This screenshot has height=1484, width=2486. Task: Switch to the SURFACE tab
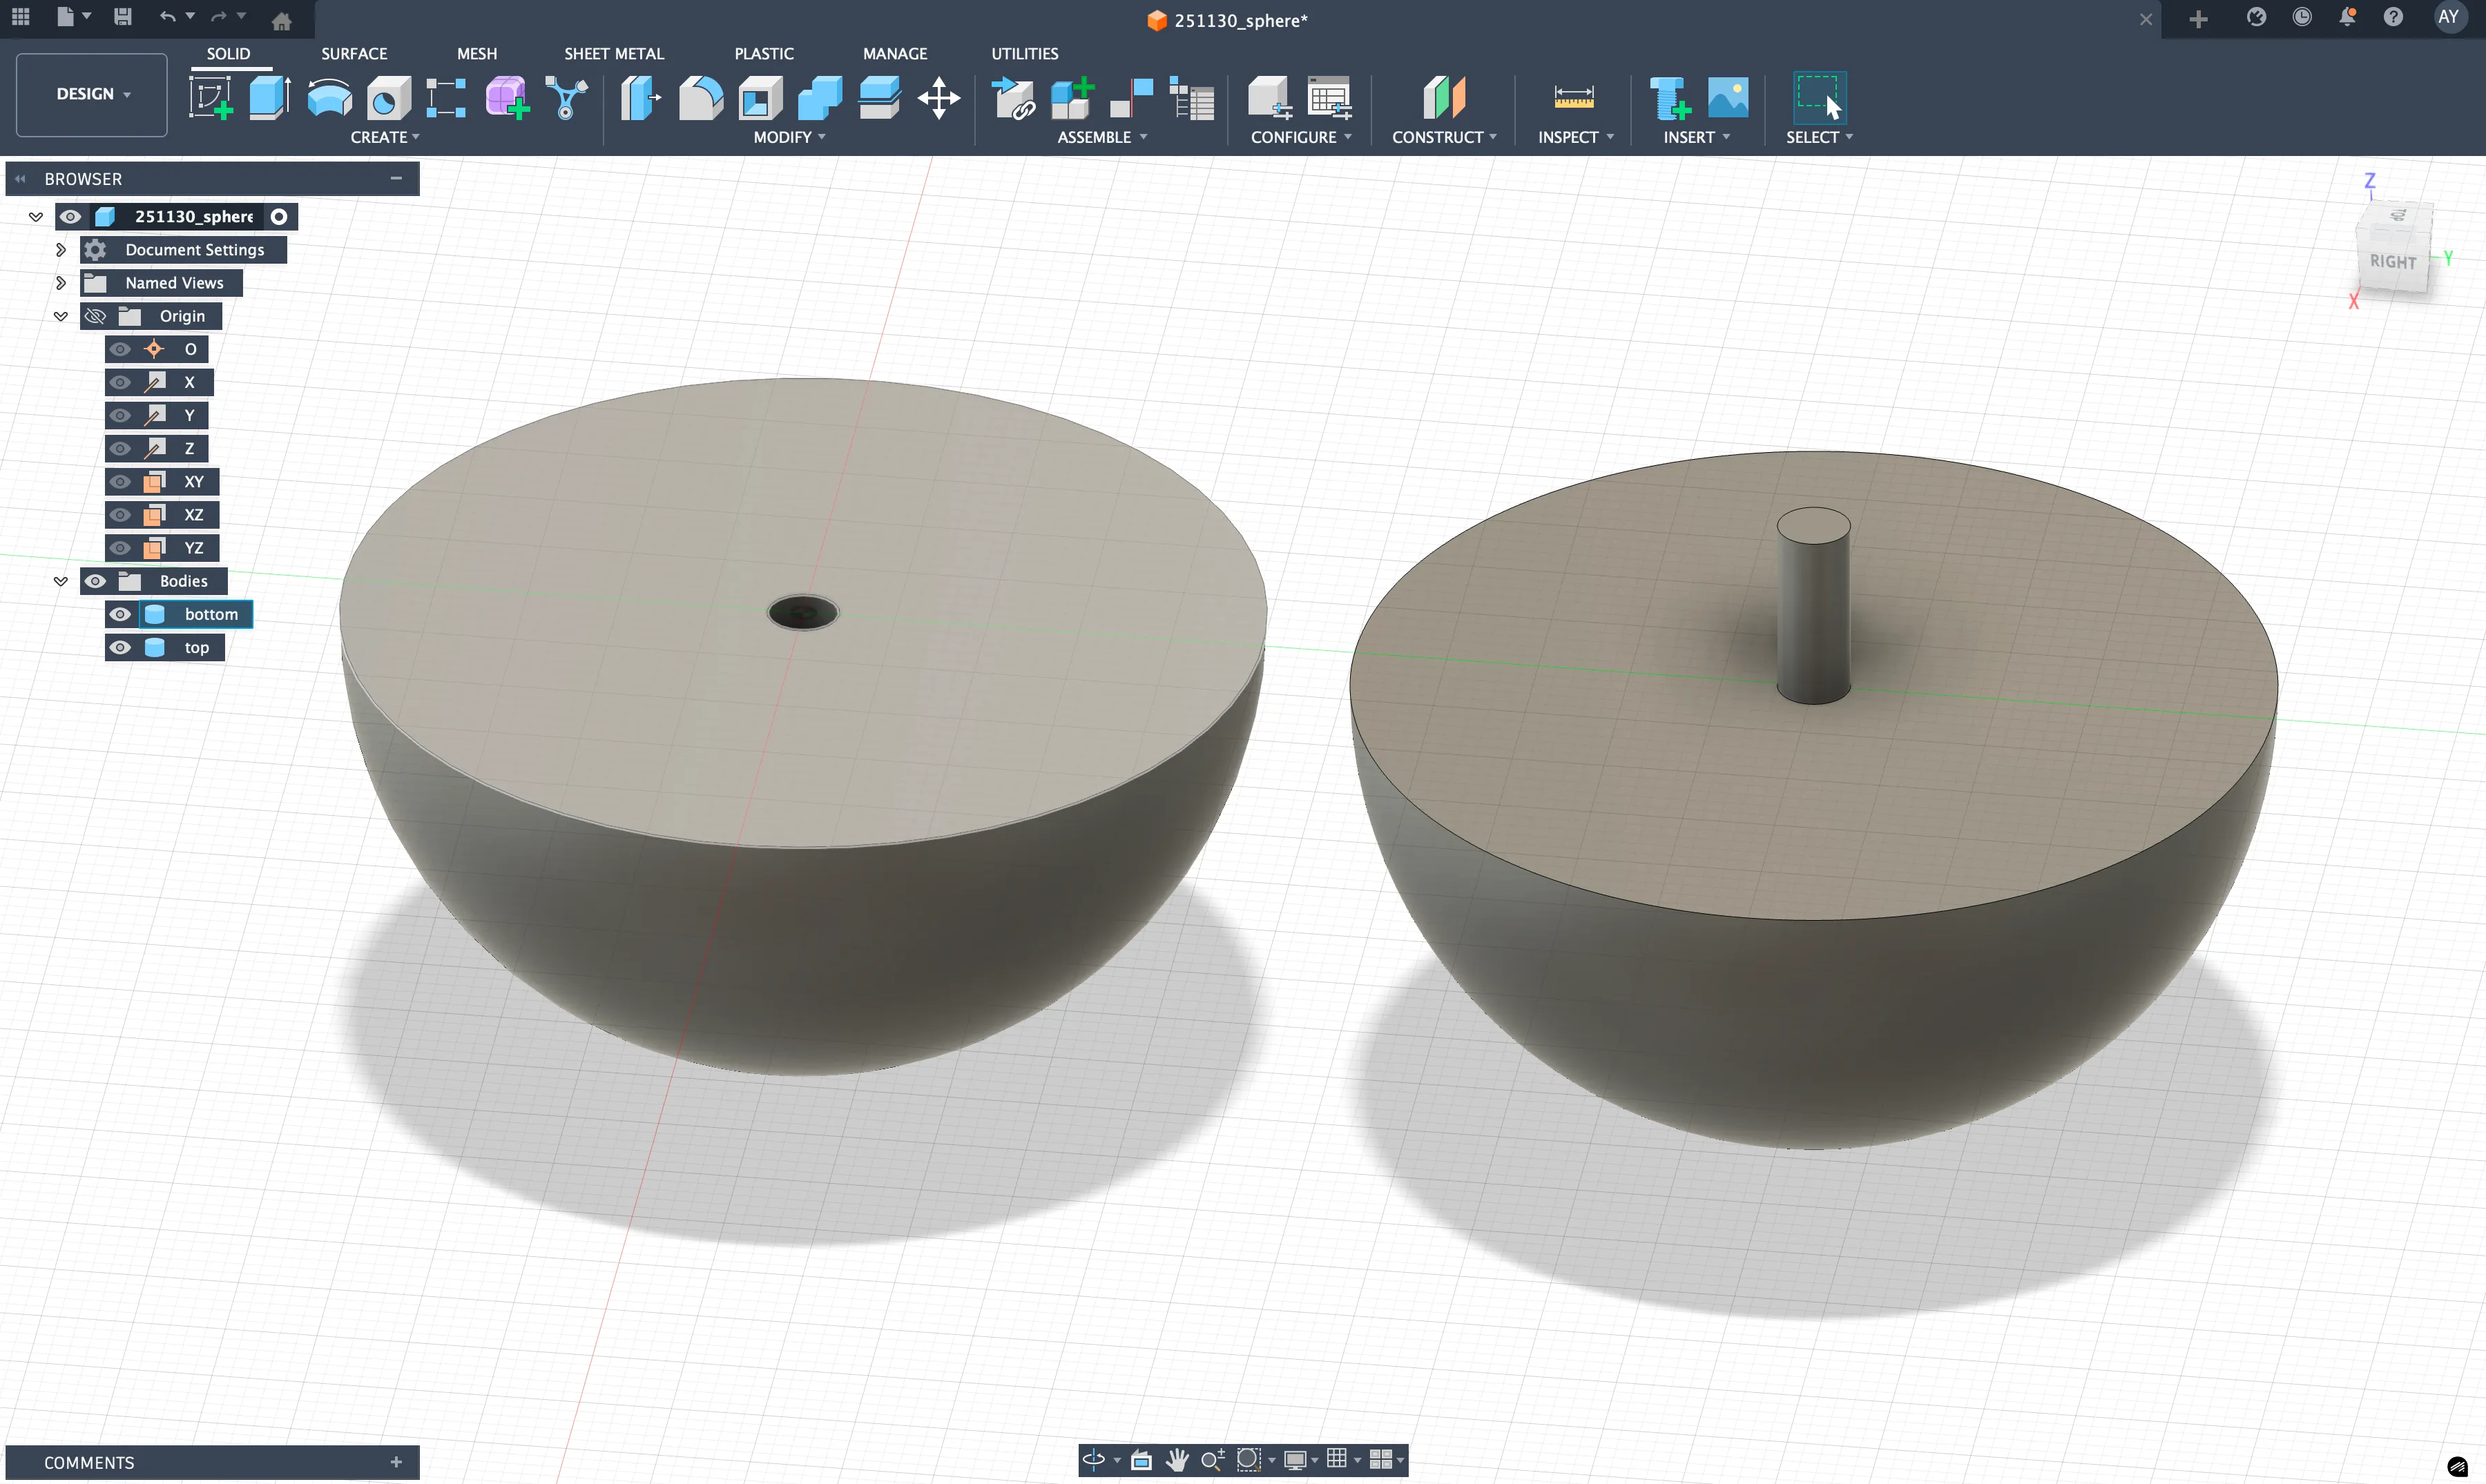[x=354, y=54]
